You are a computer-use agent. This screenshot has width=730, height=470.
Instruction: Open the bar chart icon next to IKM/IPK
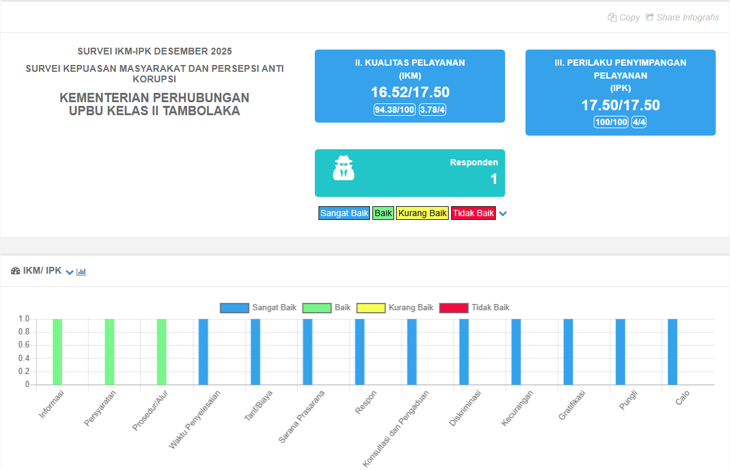pyautogui.click(x=81, y=271)
